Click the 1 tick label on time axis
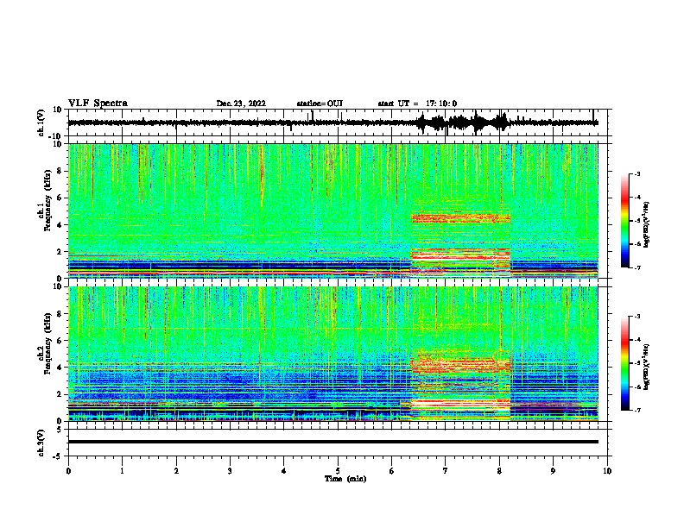The width and height of the screenshot is (684, 528). coord(122,471)
